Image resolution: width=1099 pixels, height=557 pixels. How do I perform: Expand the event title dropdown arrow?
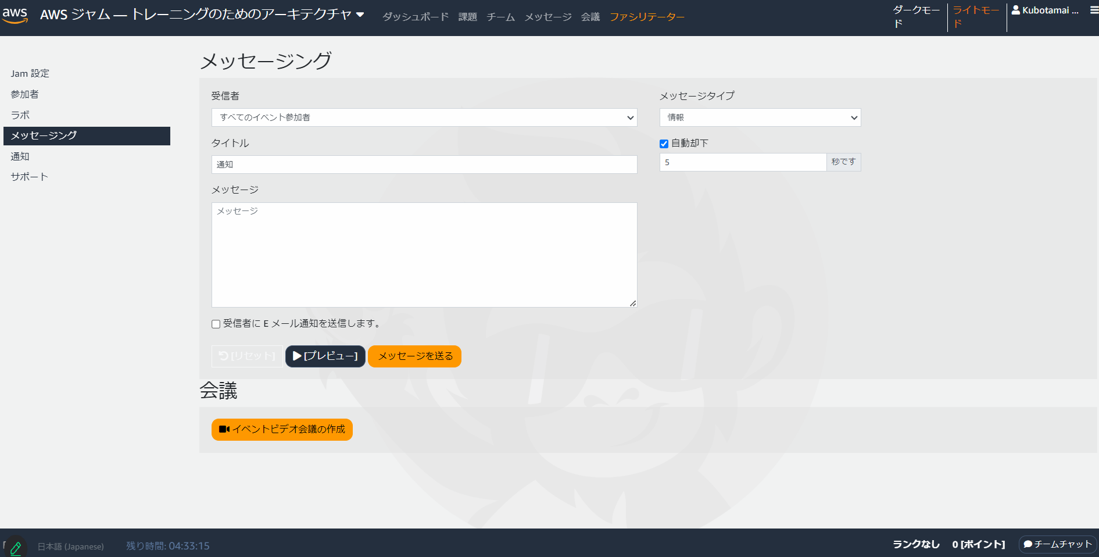(361, 15)
